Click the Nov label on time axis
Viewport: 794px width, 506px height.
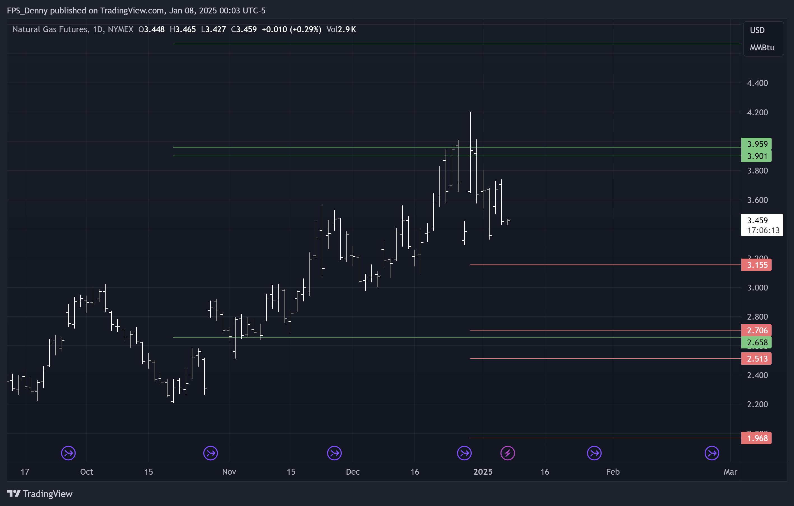pos(229,472)
